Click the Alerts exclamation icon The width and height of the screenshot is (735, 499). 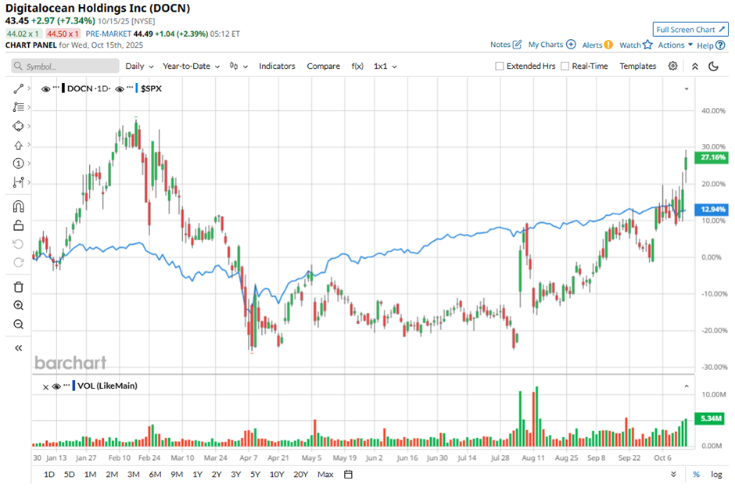608,45
